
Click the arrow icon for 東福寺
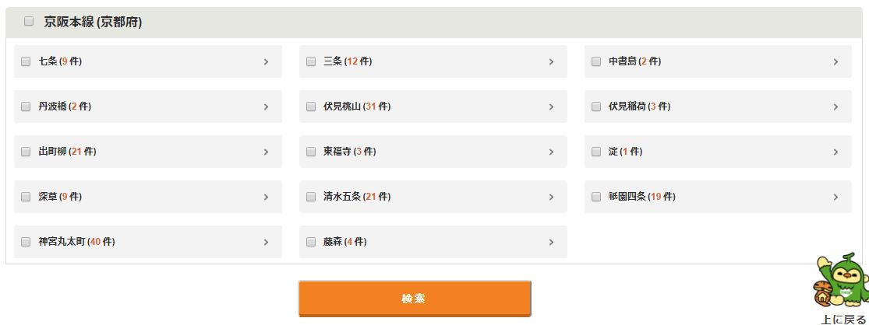551,152
